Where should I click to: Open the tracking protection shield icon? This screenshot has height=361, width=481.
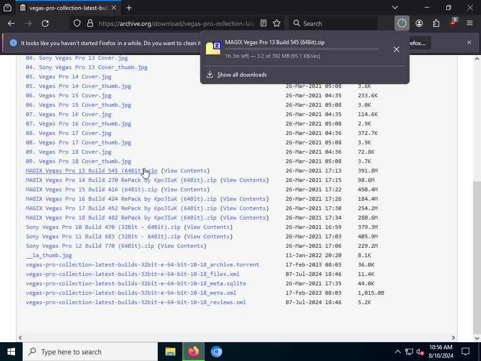click(77, 24)
